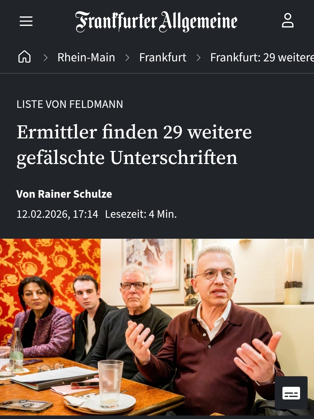Open the user account profile icon

pyautogui.click(x=288, y=21)
